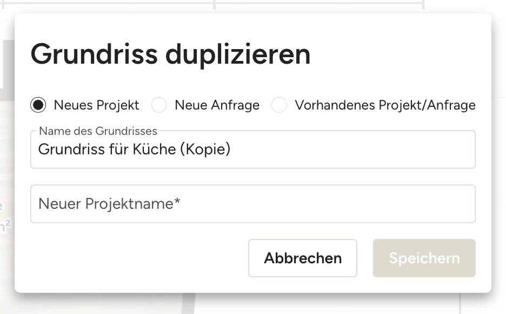Click the disabled Speichern button
506x314 pixels.
coord(424,258)
